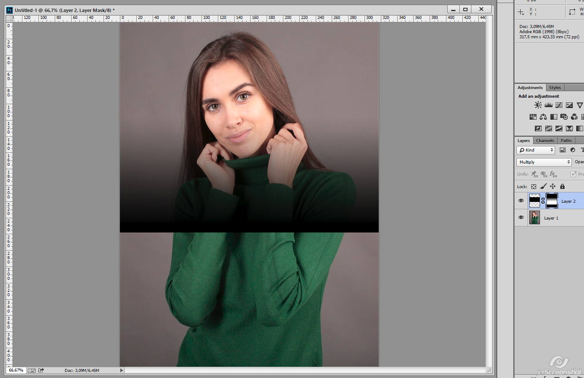Select the Layer 2 name text
Viewport: 584px width, 378px height.
click(568, 201)
